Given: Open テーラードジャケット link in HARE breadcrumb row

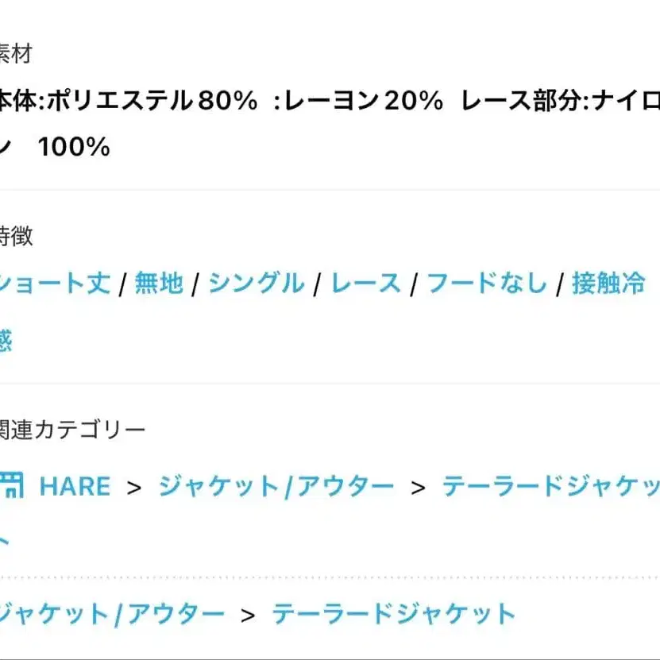Looking at the screenshot, I should [551, 487].
